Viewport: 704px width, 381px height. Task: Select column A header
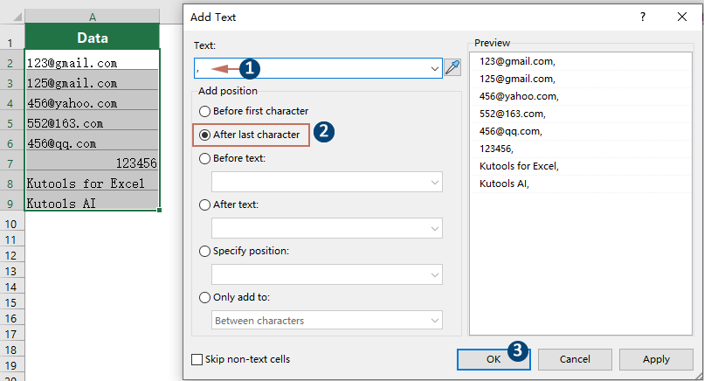(x=93, y=17)
